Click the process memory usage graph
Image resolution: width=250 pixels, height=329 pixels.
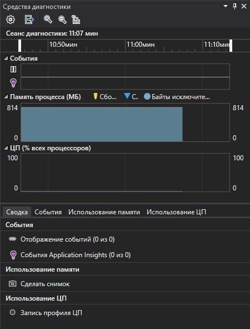click(125, 122)
